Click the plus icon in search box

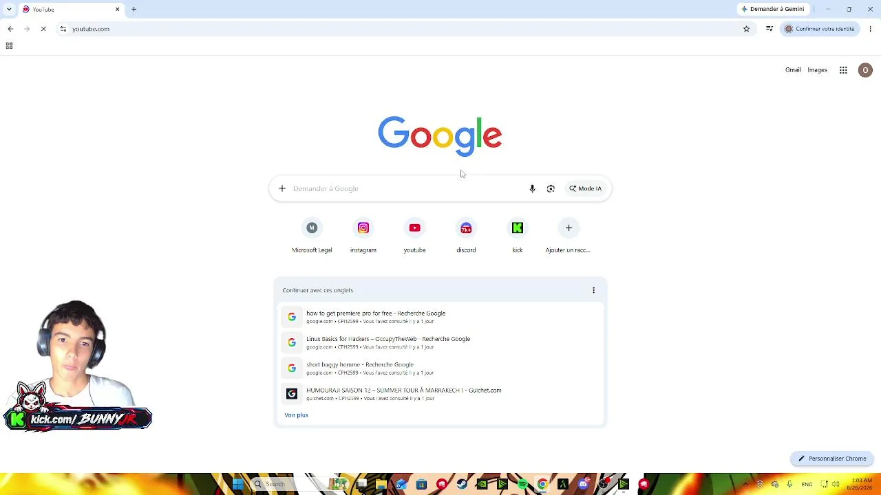(282, 188)
